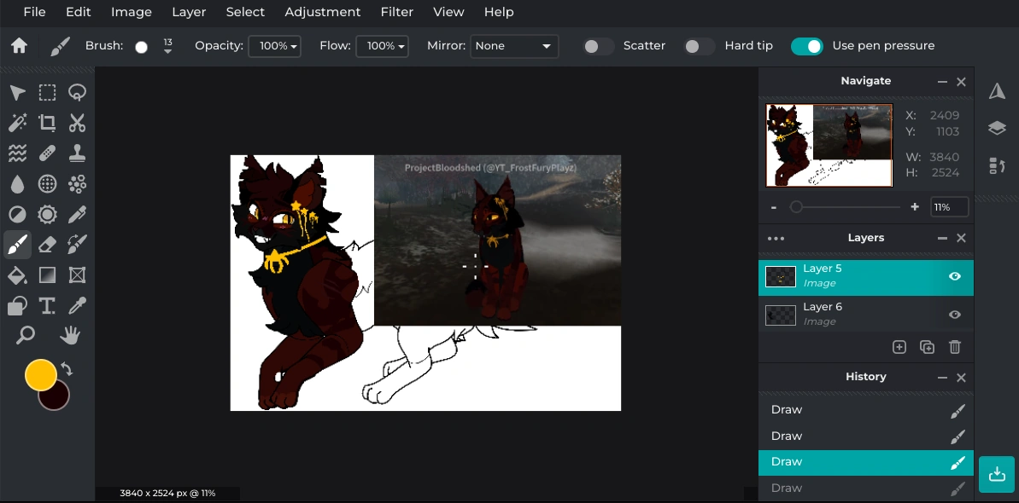Select the Paint Bucket tool

point(17,275)
